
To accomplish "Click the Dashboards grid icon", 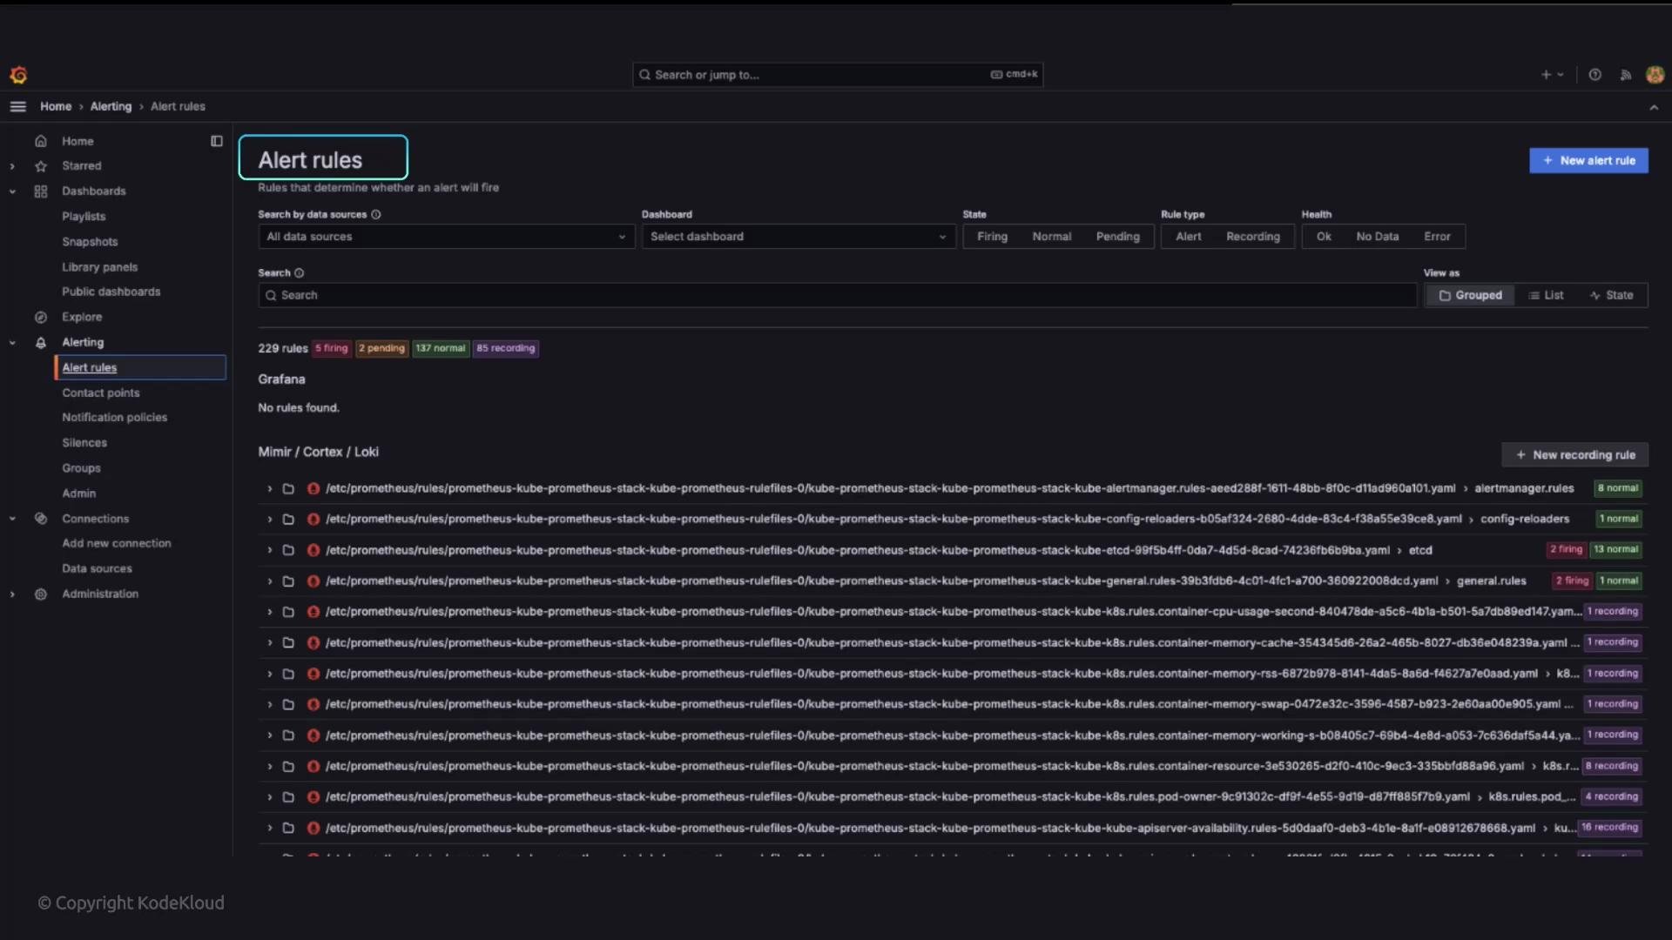I will (x=40, y=191).
